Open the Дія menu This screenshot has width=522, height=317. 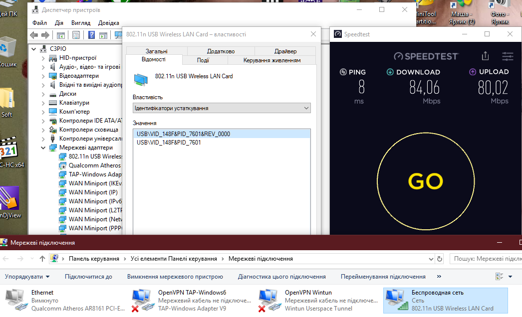(x=59, y=22)
